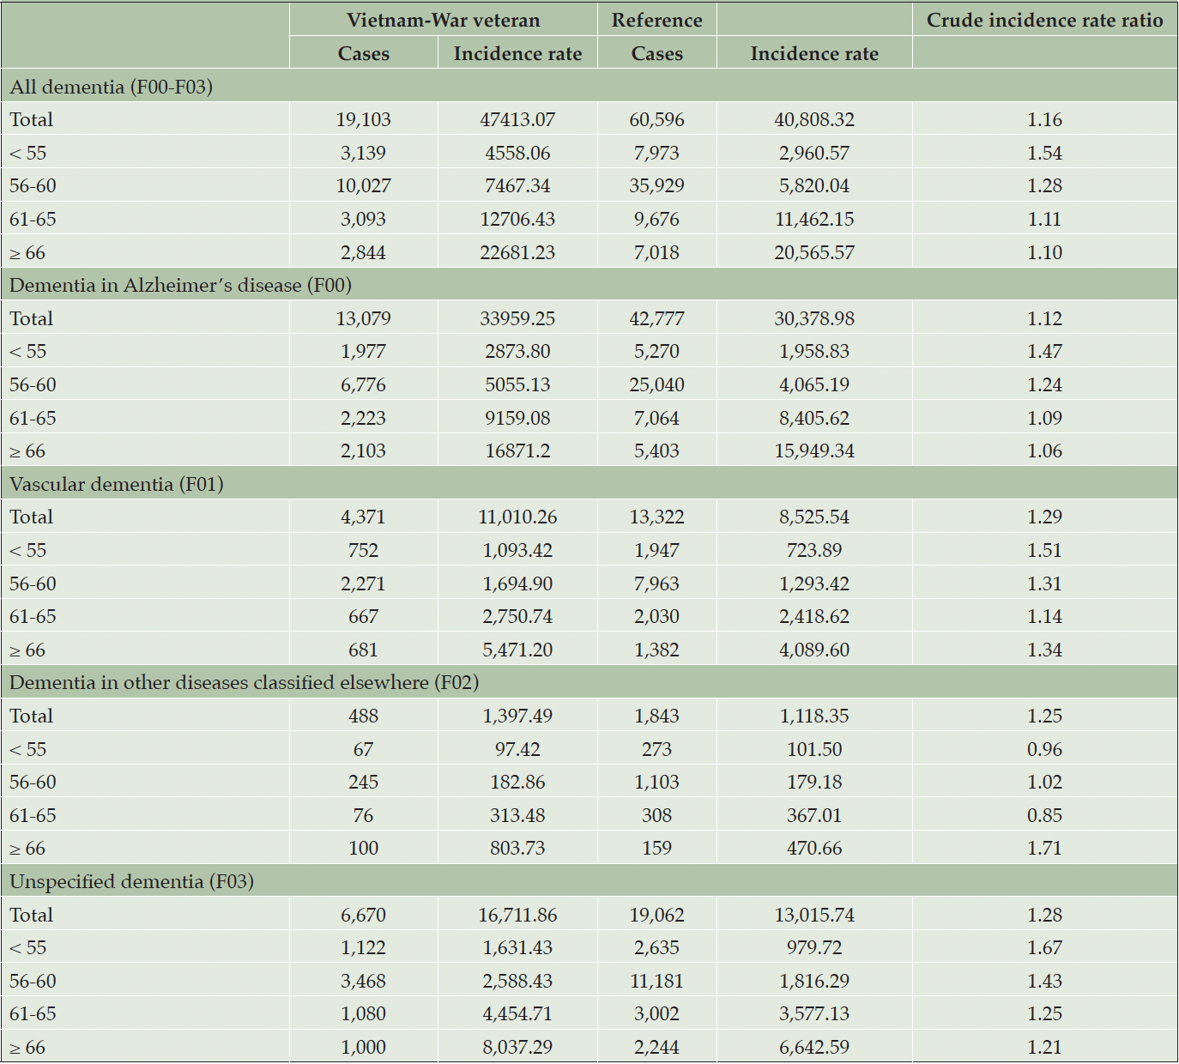Click veteran cases value 6,670

[x=363, y=915]
